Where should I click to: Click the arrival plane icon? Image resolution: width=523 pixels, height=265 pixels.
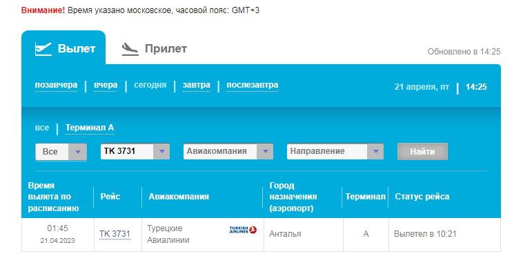pos(130,49)
